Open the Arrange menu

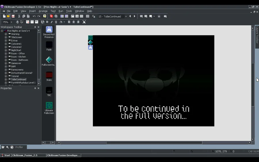(x=43, y=11)
